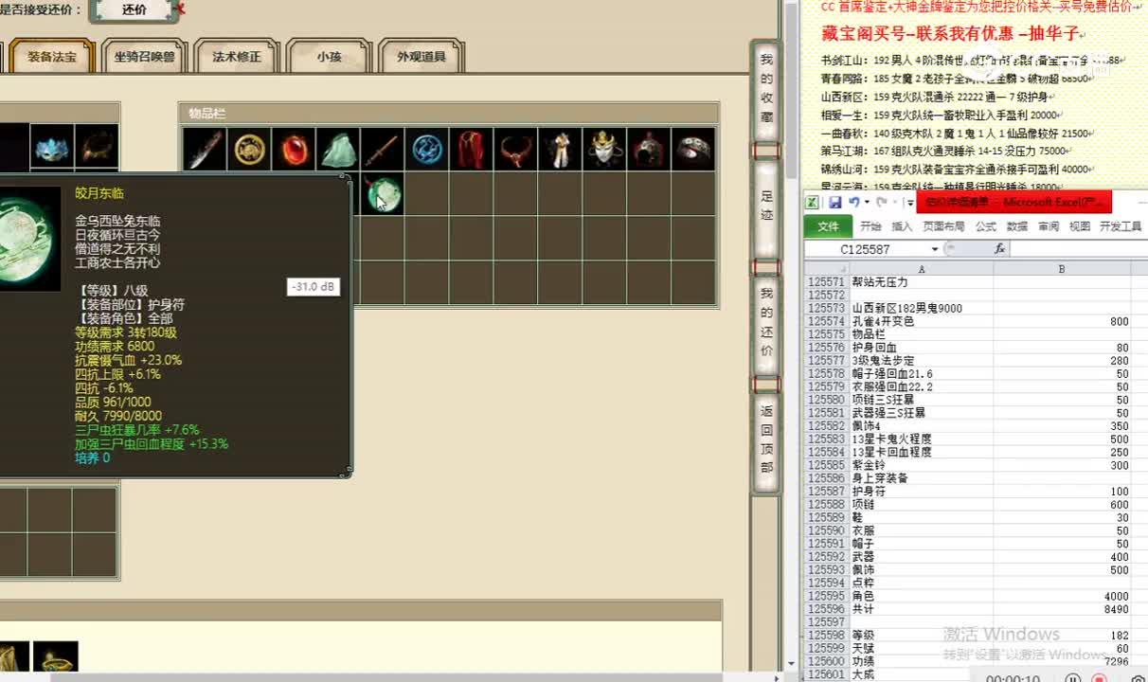This screenshot has height=682, width=1148.
Task: Expand the Name Box dropdown arrow
Action: [935, 249]
